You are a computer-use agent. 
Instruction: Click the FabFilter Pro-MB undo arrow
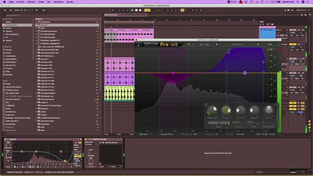click(189, 44)
